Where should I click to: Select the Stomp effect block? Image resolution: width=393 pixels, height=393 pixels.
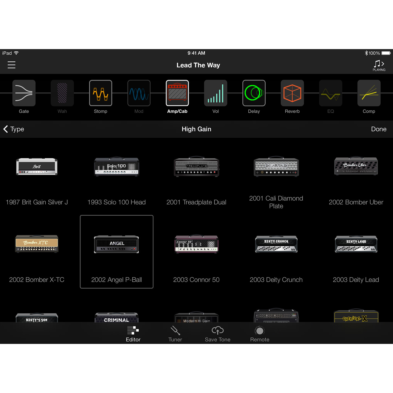[x=101, y=93]
